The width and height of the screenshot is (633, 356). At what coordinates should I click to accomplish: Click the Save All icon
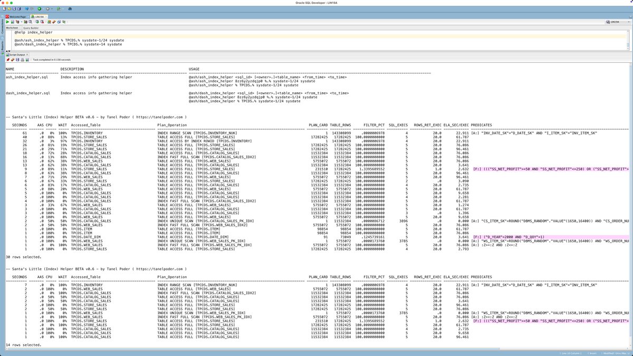point(19,9)
